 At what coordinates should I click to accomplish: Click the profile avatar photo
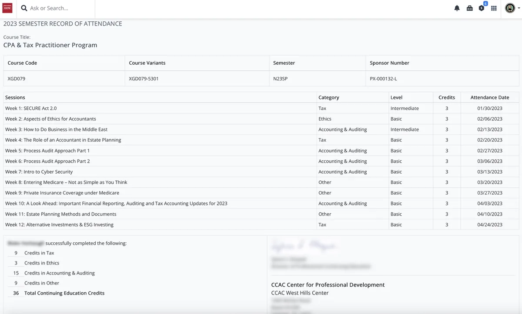(510, 8)
